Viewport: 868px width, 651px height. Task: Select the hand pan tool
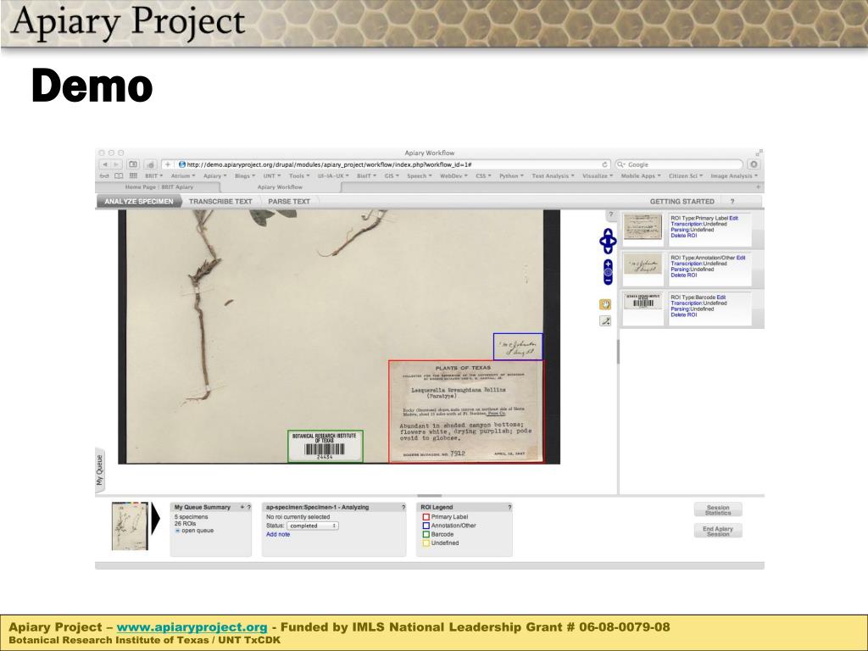pyautogui.click(x=605, y=304)
